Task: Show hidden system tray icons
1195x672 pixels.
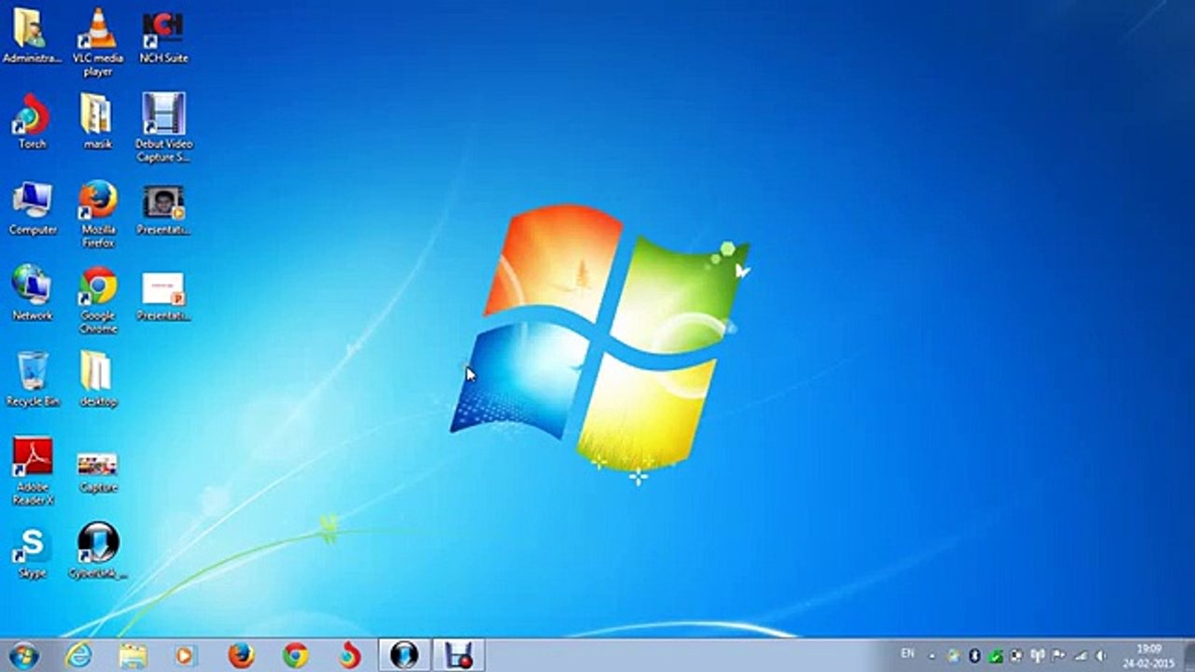Action: click(x=932, y=656)
